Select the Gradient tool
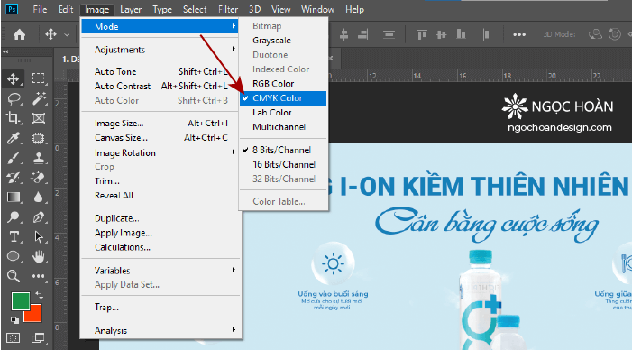The height and width of the screenshot is (350, 632). click(x=14, y=198)
